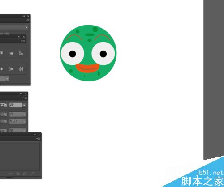Select the right black pupil on the artboard
This screenshot has width=224, height=187.
tap(103, 54)
